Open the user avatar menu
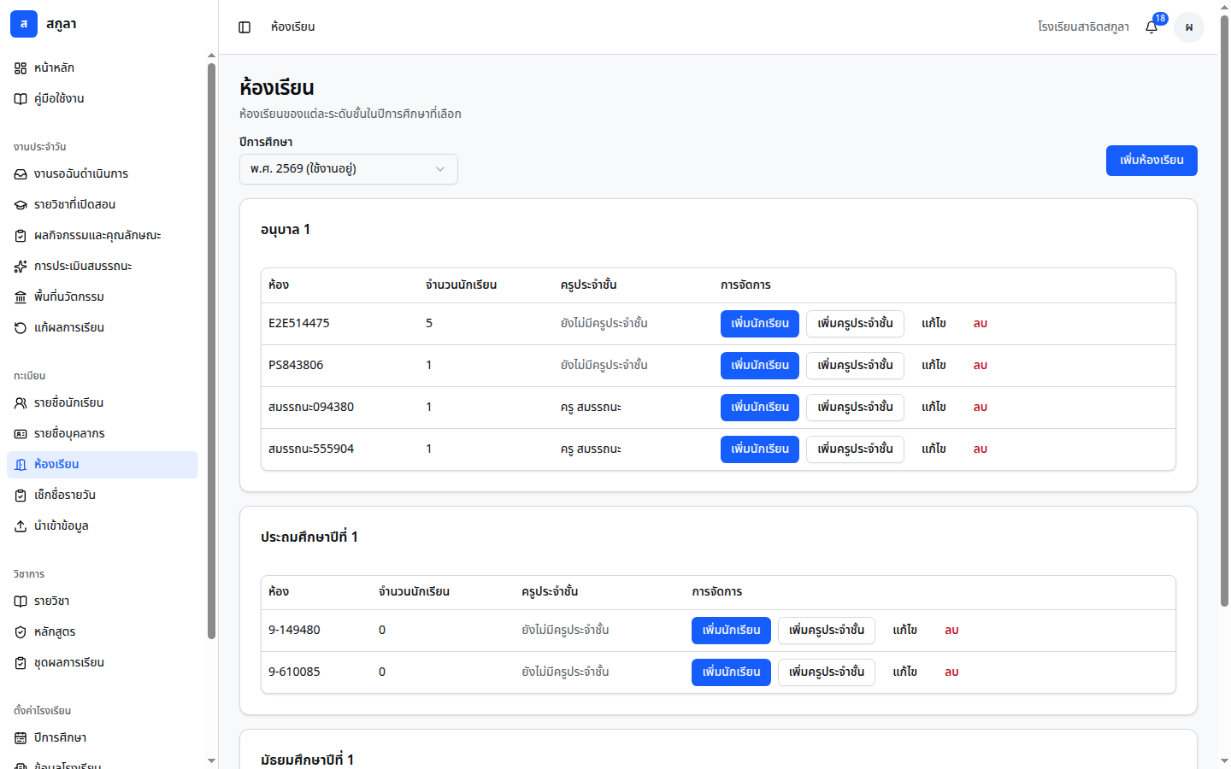Viewport: 1231px width, 769px height. pyautogui.click(x=1189, y=27)
